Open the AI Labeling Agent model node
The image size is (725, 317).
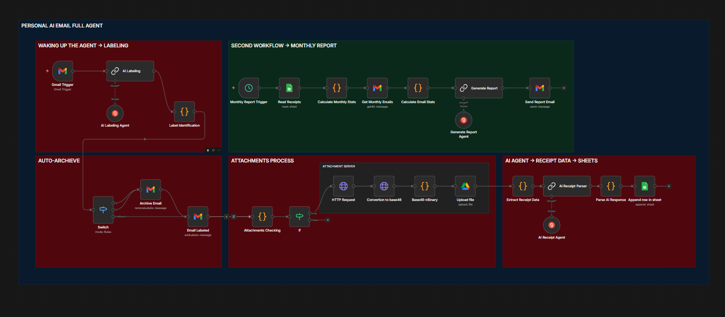coord(115,113)
